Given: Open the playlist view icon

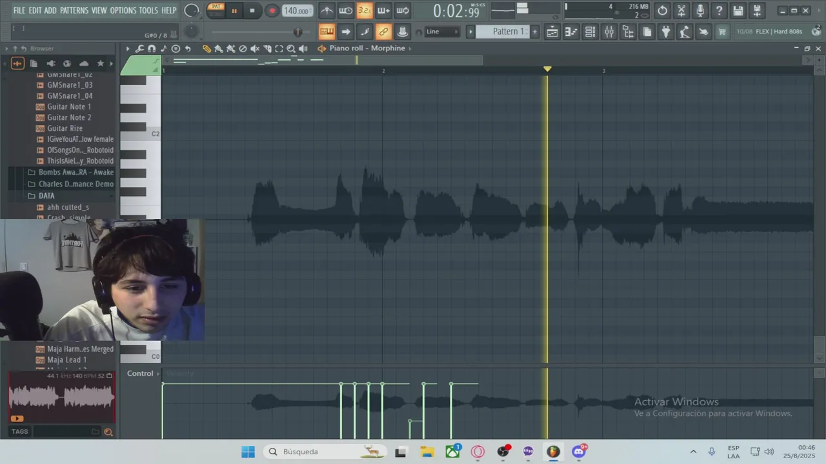Looking at the screenshot, I should [x=552, y=32].
